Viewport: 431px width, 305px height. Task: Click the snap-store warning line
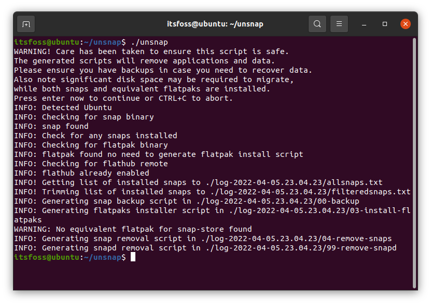coord(133,229)
